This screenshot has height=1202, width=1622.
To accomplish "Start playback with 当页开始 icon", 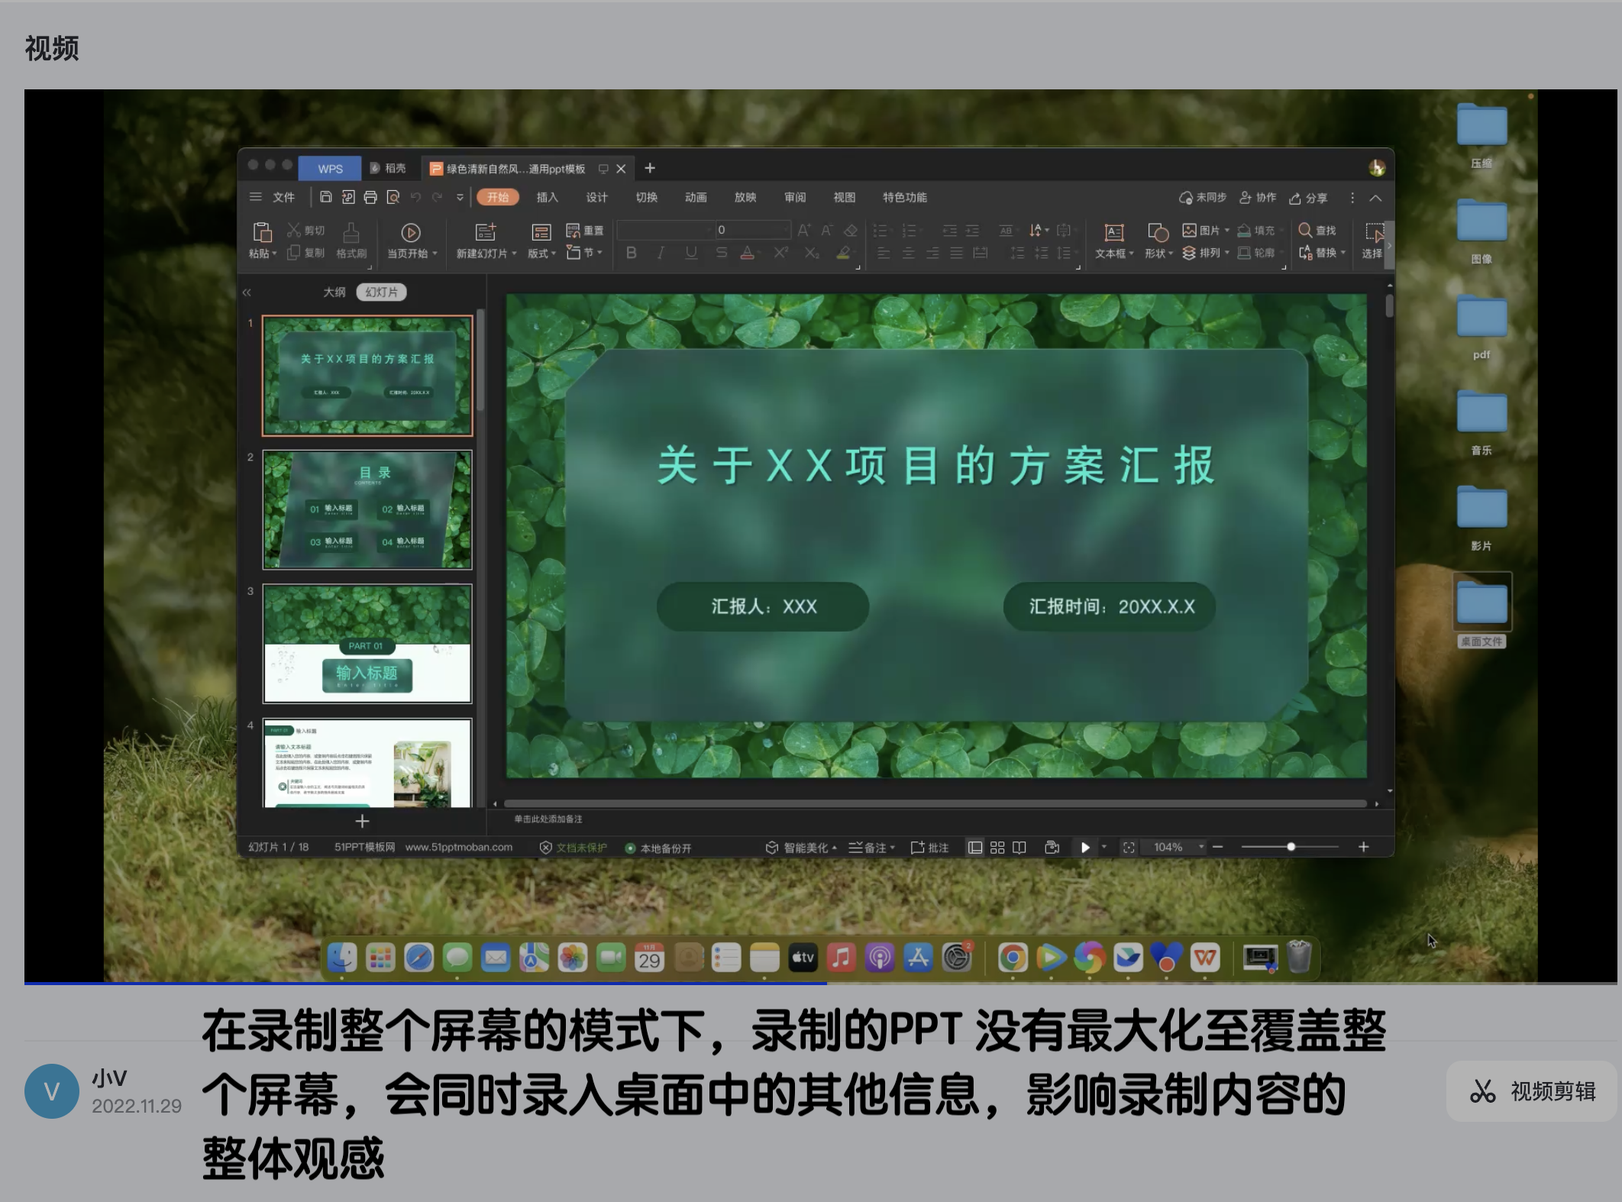I will coord(411,233).
